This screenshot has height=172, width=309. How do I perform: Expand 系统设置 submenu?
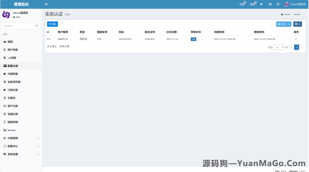[x=21, y=154]
